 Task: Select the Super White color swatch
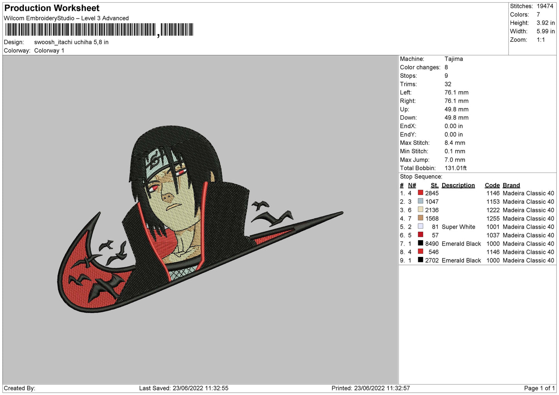[420, 226]
